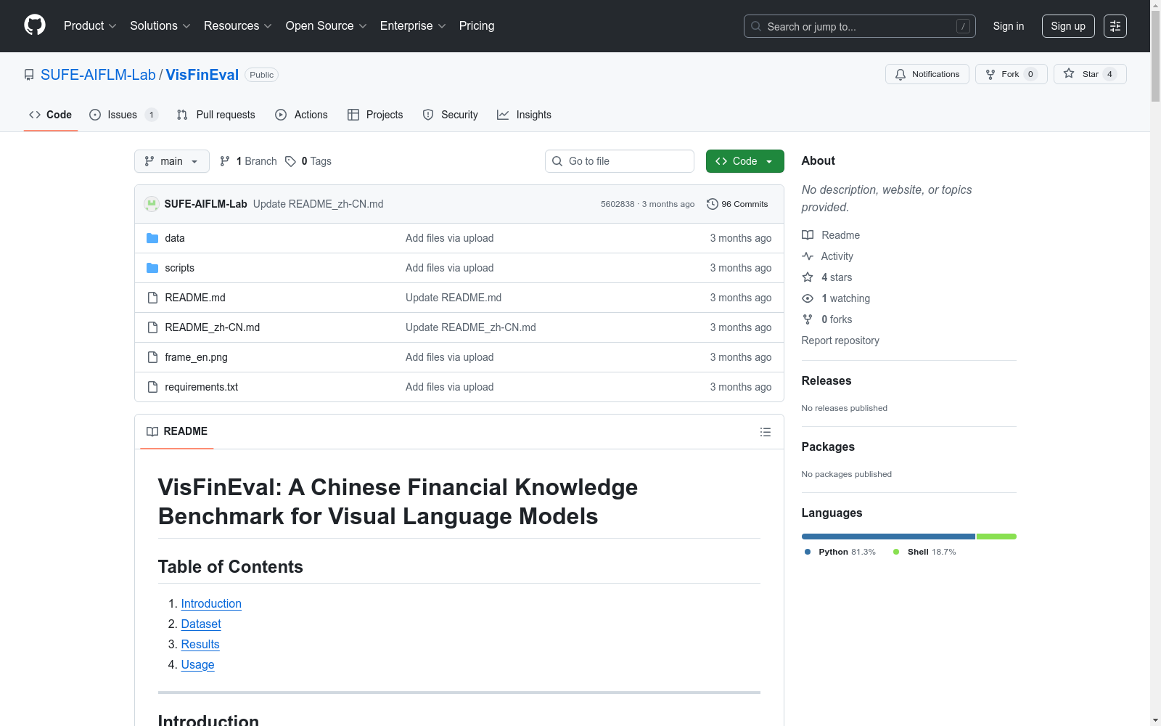Open the Releases heading link
Screen dimensions: 1161x726
click(x=826, y=380)
